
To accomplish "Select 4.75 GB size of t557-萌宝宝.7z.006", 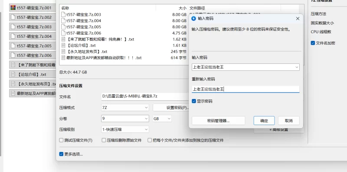I will pyautogui.click(x=179, y=33).
